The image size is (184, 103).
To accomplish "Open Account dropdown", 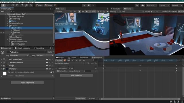I will point(152,5).
